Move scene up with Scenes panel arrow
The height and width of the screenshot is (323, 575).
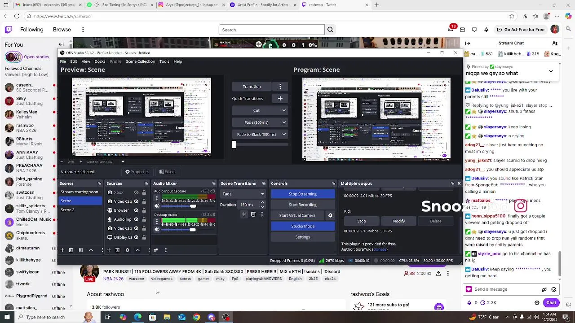[x=91, y=250]
